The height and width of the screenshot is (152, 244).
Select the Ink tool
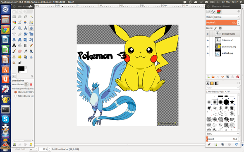click(x=31, y=51)
